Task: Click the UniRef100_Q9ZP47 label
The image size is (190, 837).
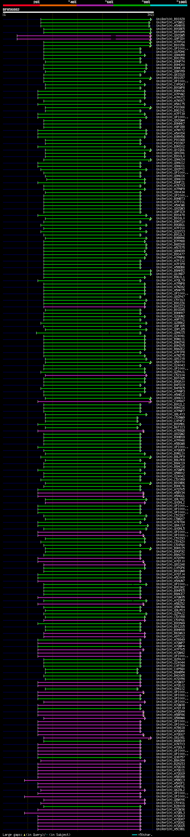Action: [170, 297]
